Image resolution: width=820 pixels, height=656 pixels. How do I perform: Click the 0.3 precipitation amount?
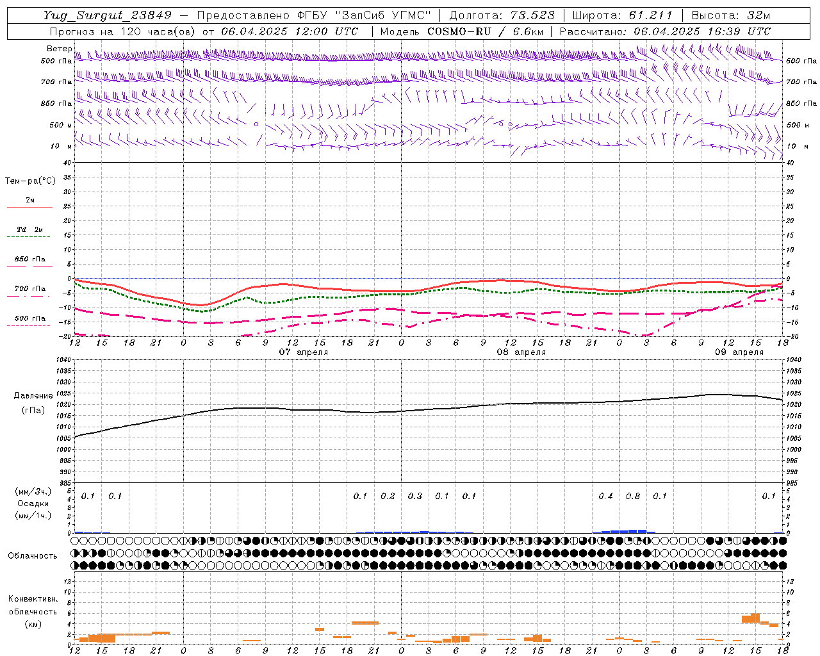click(415, 496)
